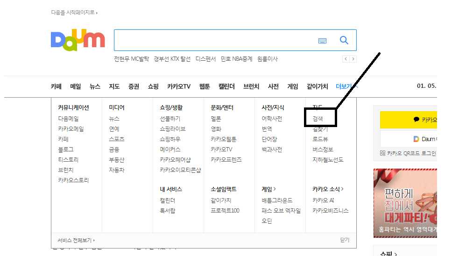Click trending keyword 원룸이사
The width and height of the screenshot is (459, 256).
[x=267, y=59]
